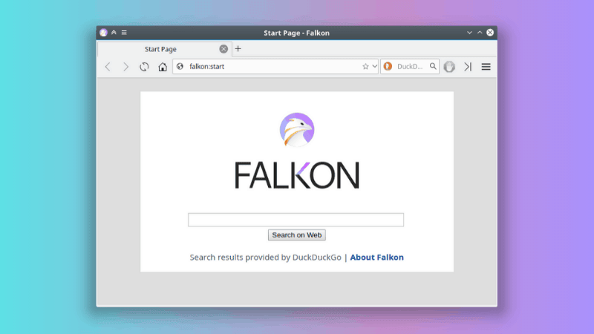
Task: Click the skip-to-end sidebar toolbar icon
Action: (x=468, y=67)
